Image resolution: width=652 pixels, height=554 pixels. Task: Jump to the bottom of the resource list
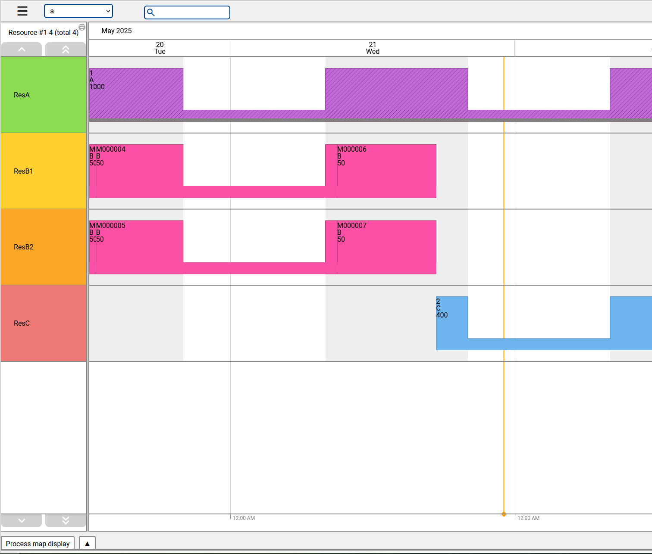coord(66,520)
